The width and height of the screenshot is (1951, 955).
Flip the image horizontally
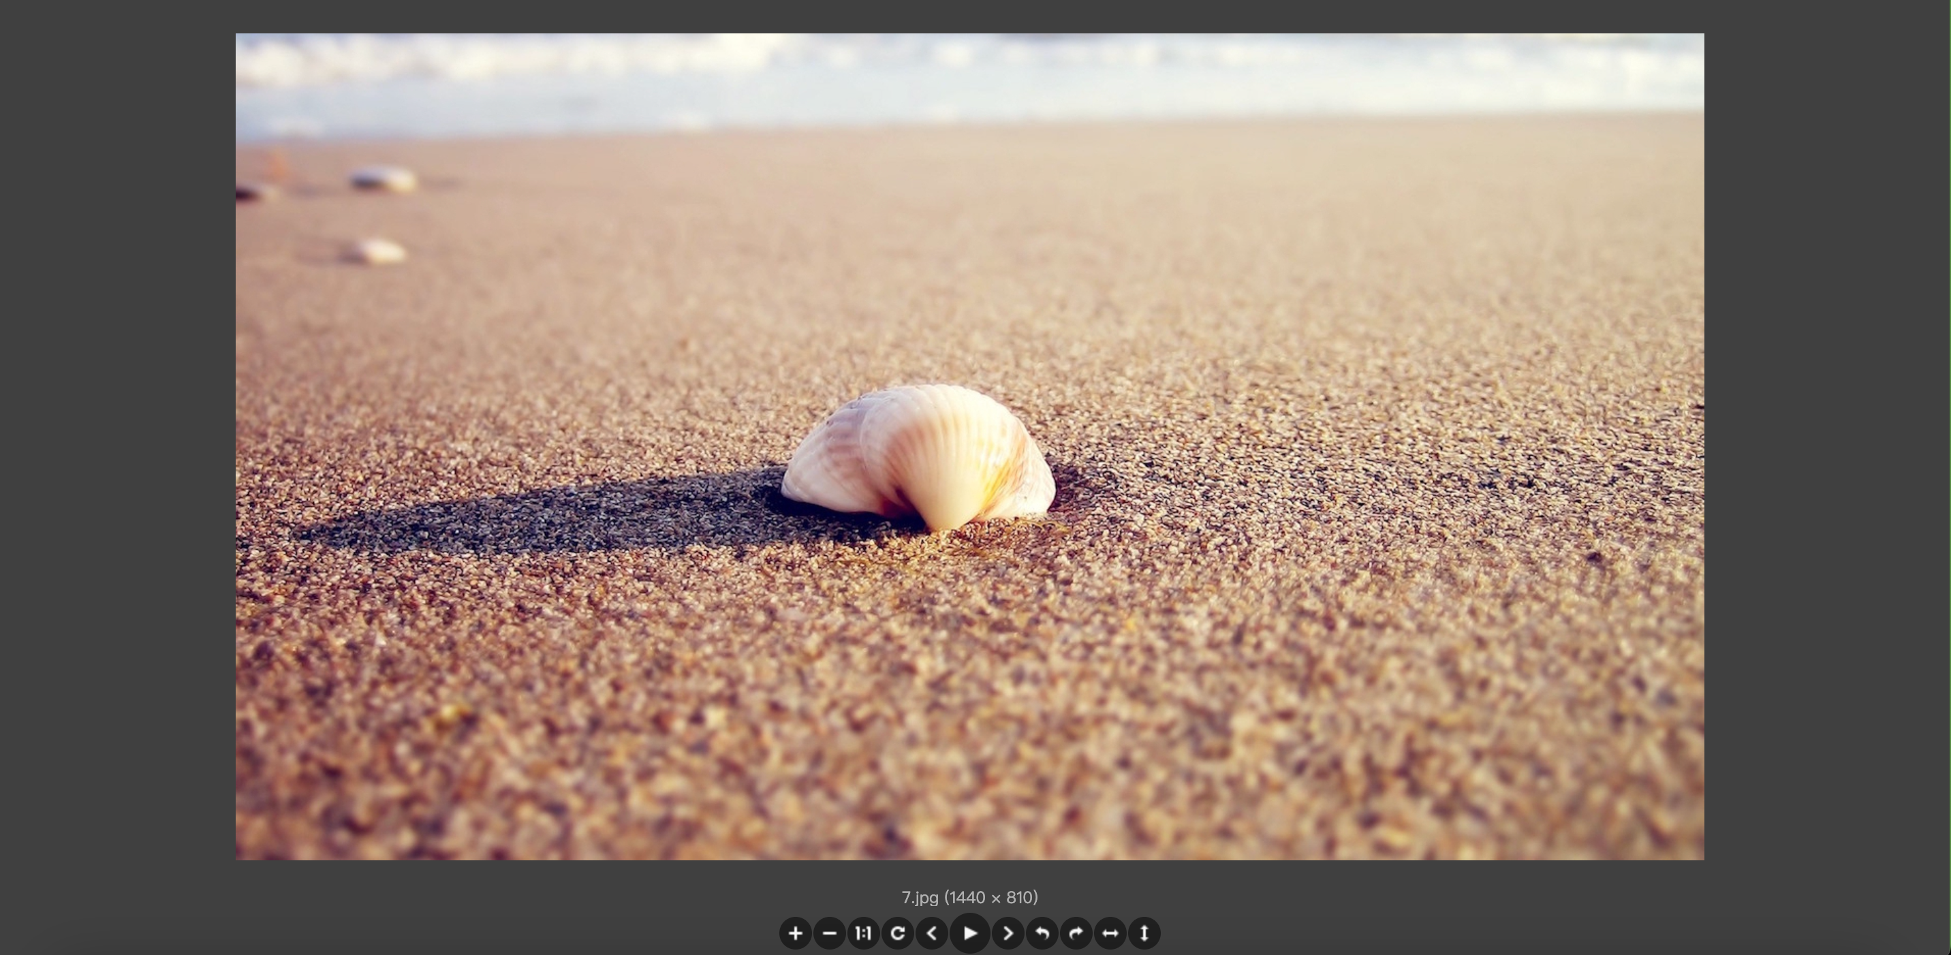(1110, 933)
